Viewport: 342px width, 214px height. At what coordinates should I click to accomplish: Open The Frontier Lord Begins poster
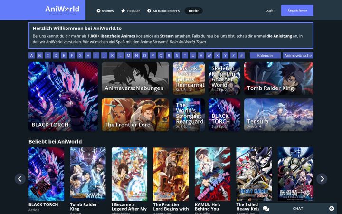171,174
